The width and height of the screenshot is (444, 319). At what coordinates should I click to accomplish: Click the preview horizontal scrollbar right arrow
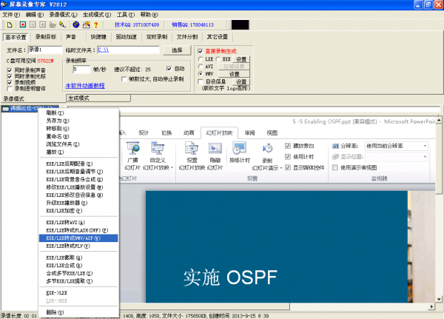point(432,306)
